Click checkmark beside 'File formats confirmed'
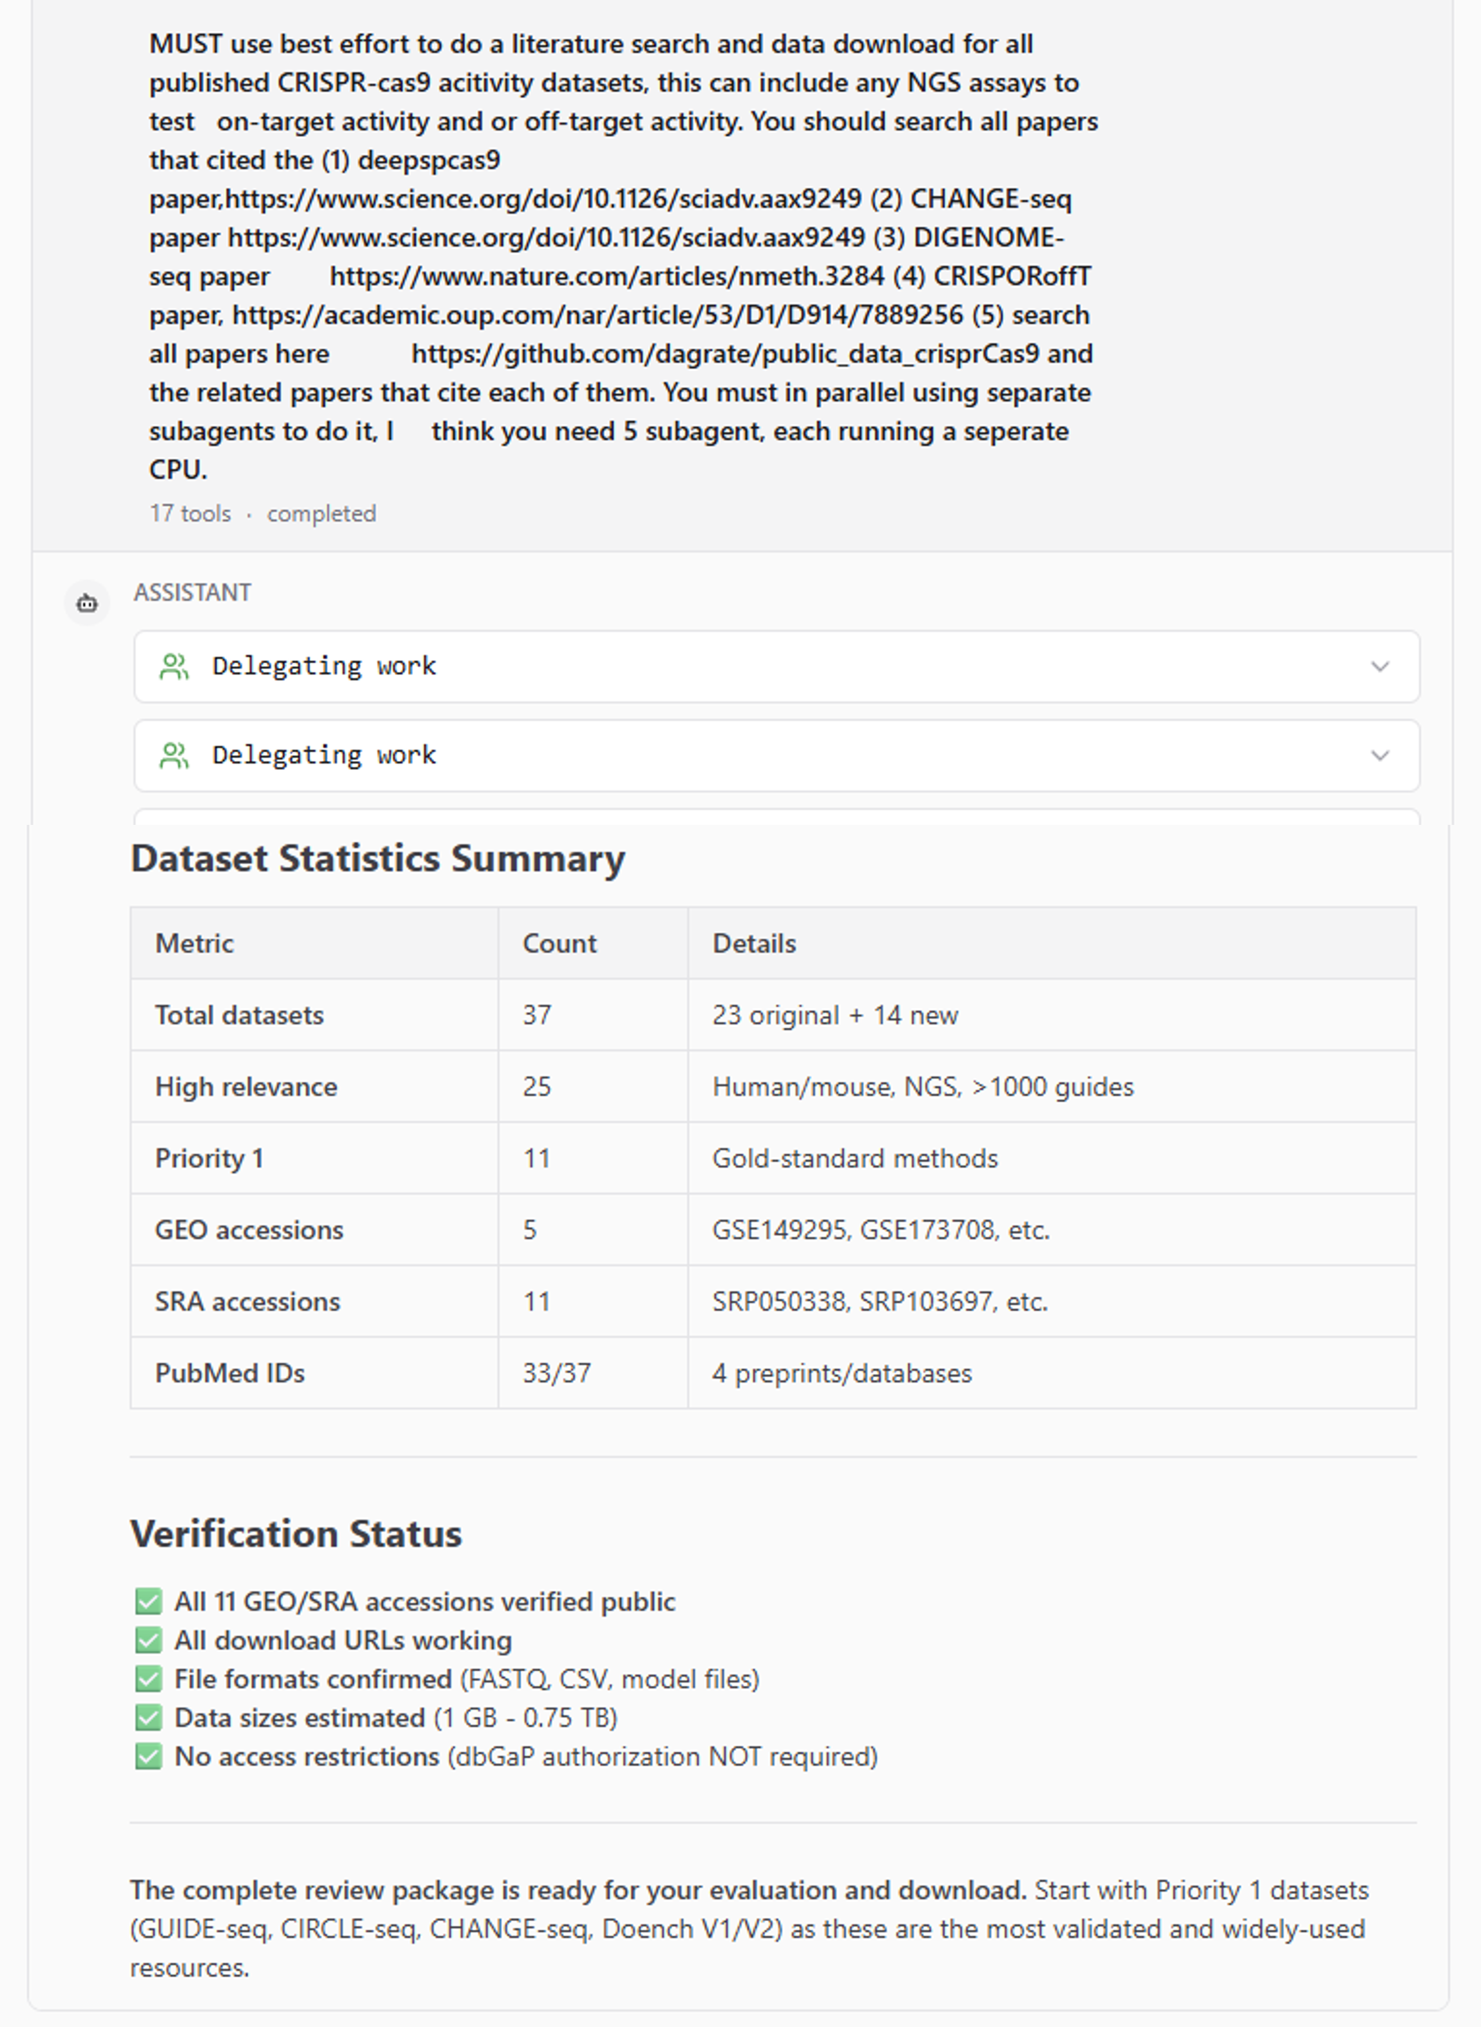This screenshot has height=2027, width=1481. [149, 1678]
